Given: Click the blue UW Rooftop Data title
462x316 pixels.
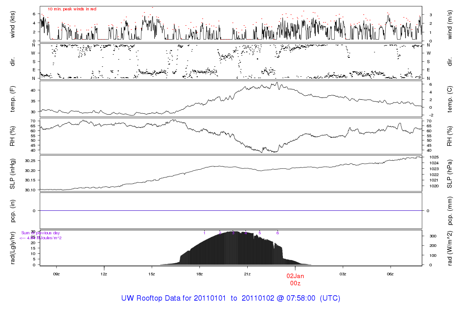Looking at the screenshot, I should click(x=231, y=298).
